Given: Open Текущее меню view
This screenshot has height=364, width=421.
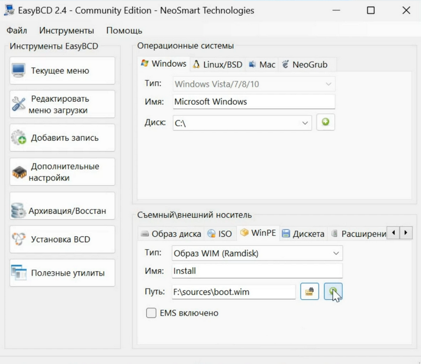Looking at the screenshot, I should (62, 71).
